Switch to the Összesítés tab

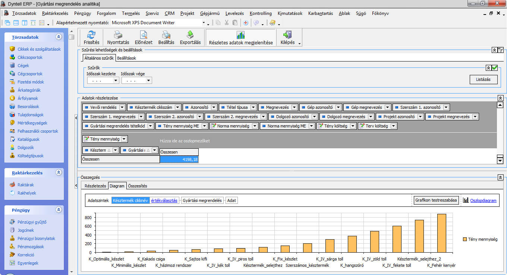click(138, 186)
